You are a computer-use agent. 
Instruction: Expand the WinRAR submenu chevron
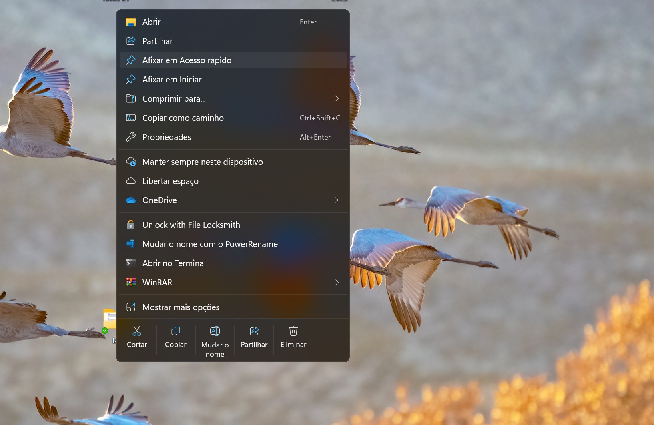click(337, 282)
